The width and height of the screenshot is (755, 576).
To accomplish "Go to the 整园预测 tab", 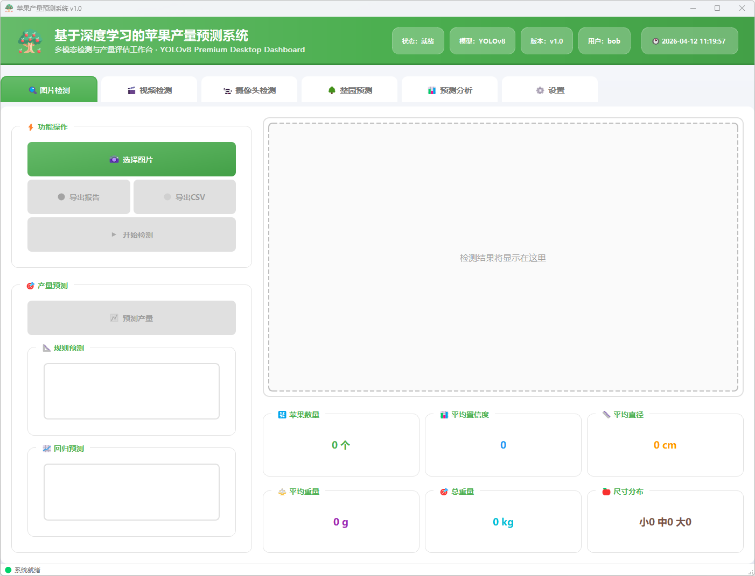I will (349, 90).
